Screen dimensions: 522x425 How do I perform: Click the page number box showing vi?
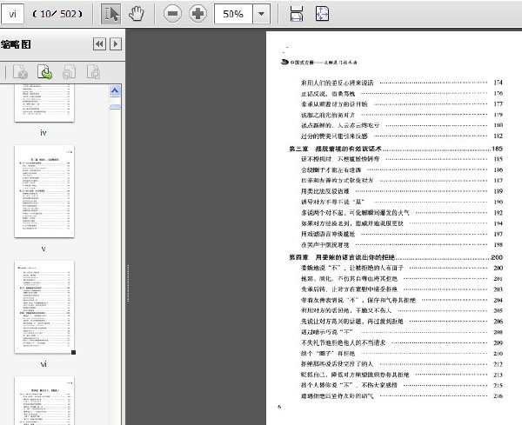coord(13,14)
